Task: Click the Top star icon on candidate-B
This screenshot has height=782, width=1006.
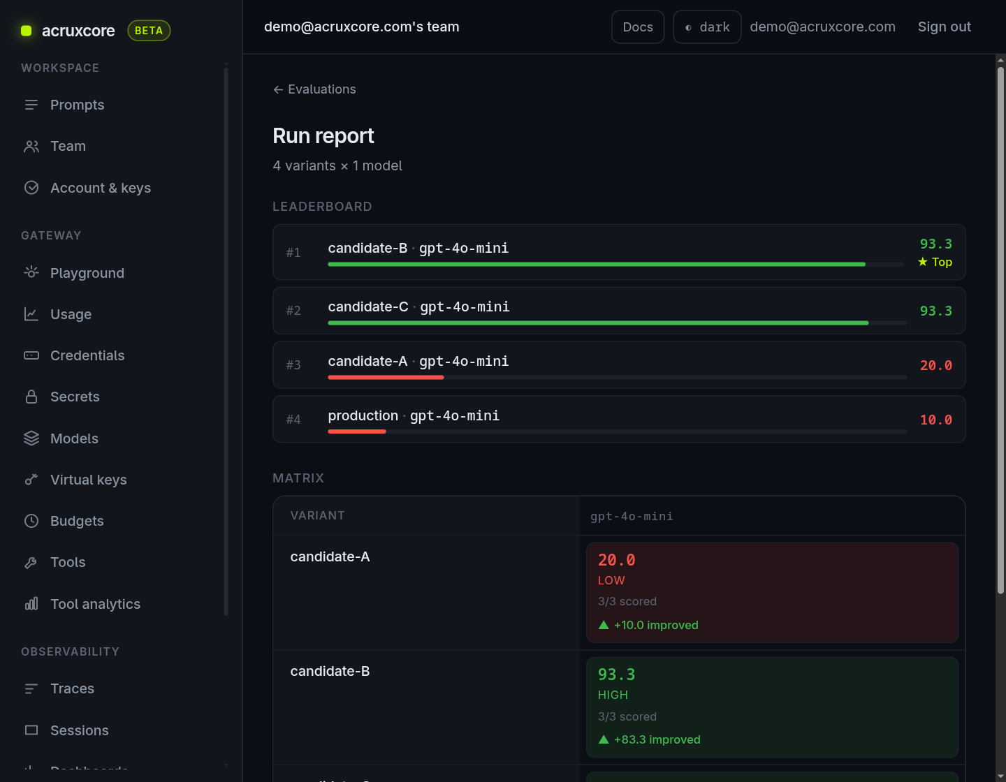Action: click(x=923, y=262)
